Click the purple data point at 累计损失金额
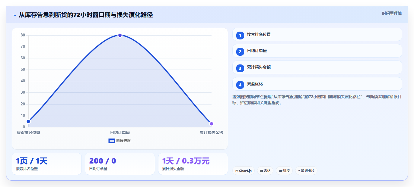This screenshot has height=187, width=414. pyautogui.click(x=212, y=124)
